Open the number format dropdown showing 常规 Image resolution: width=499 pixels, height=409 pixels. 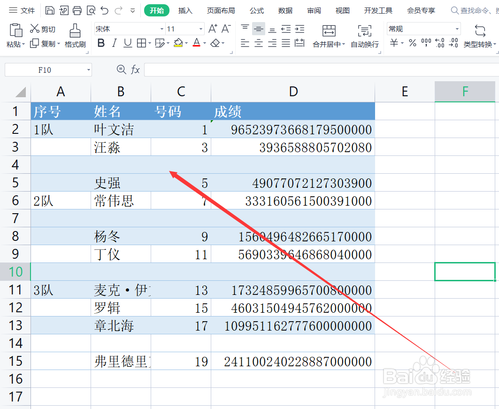tap(457, 29)
